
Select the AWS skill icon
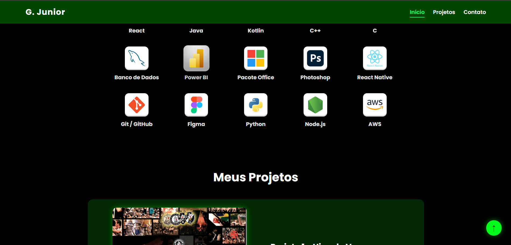click(375, 105)
